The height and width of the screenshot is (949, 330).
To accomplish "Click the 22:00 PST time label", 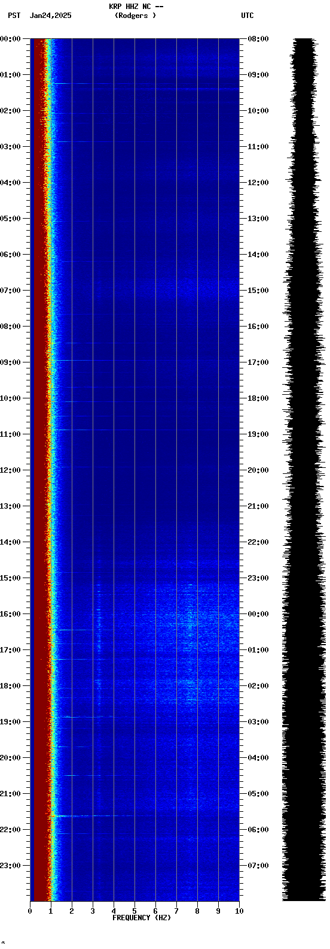I will tap(11, 830).
